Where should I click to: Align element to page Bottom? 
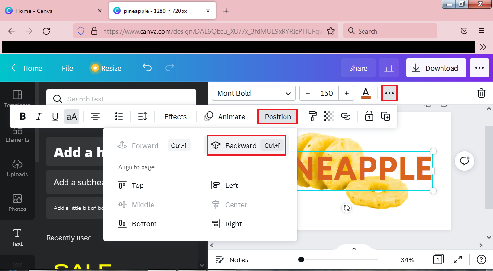[x=137, y=223]
